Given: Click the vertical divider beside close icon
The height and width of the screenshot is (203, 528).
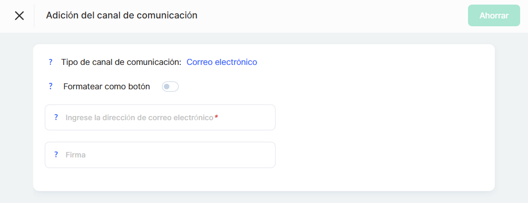Looking at the screenshot, I should tap(34, 16).
